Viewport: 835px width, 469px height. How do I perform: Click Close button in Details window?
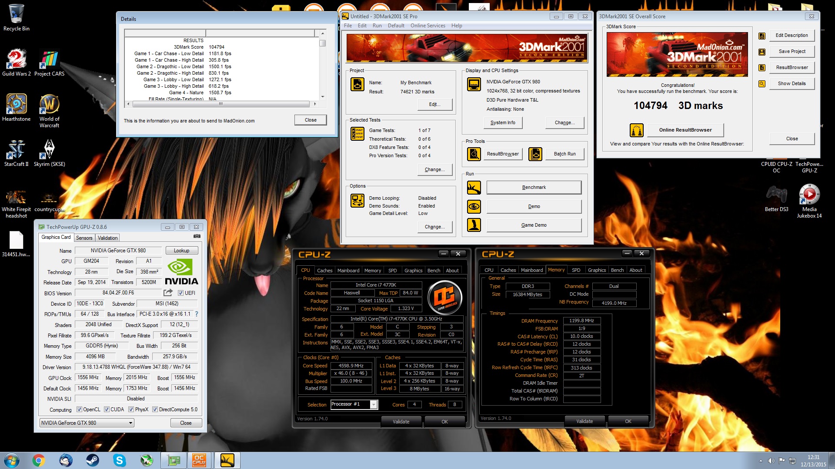pyautogui.click(x=311, y=120)
